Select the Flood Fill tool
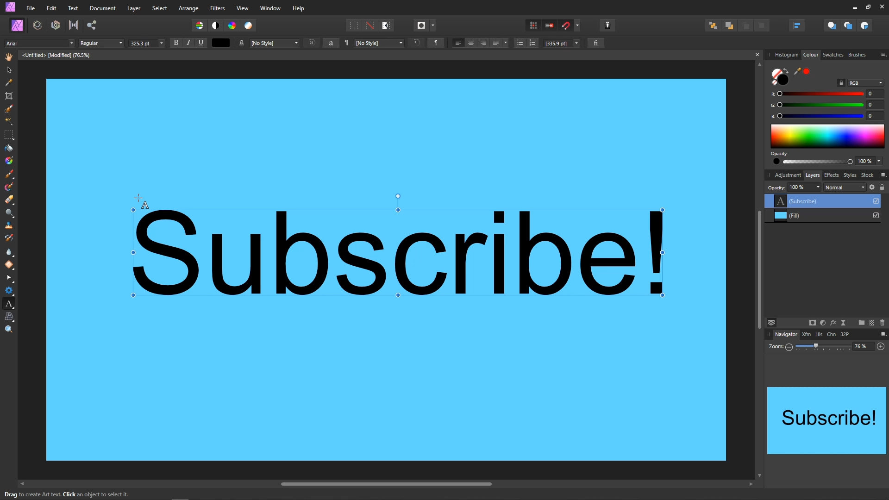 click(x=9, y=148)
